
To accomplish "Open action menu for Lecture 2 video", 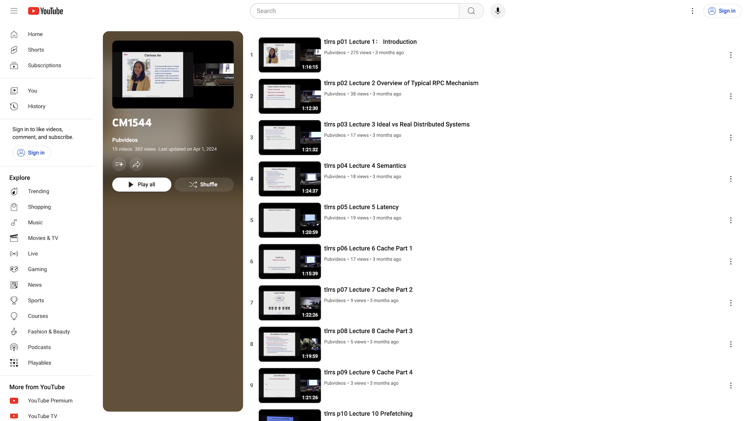I will click(731, 96).
